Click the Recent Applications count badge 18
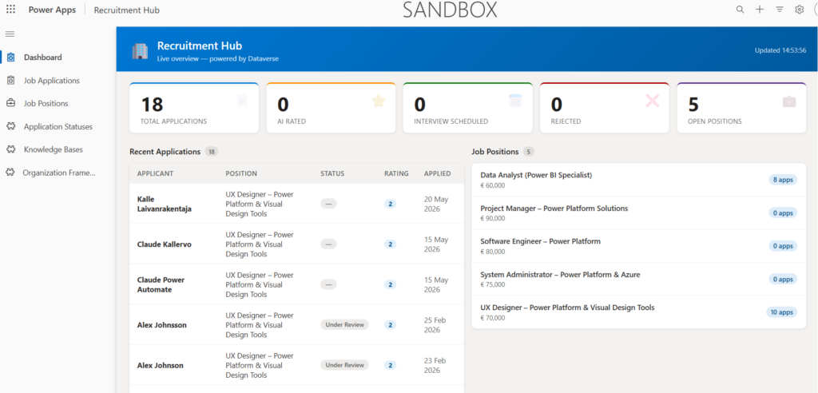818x393 pixels. [x=211, y=152]
